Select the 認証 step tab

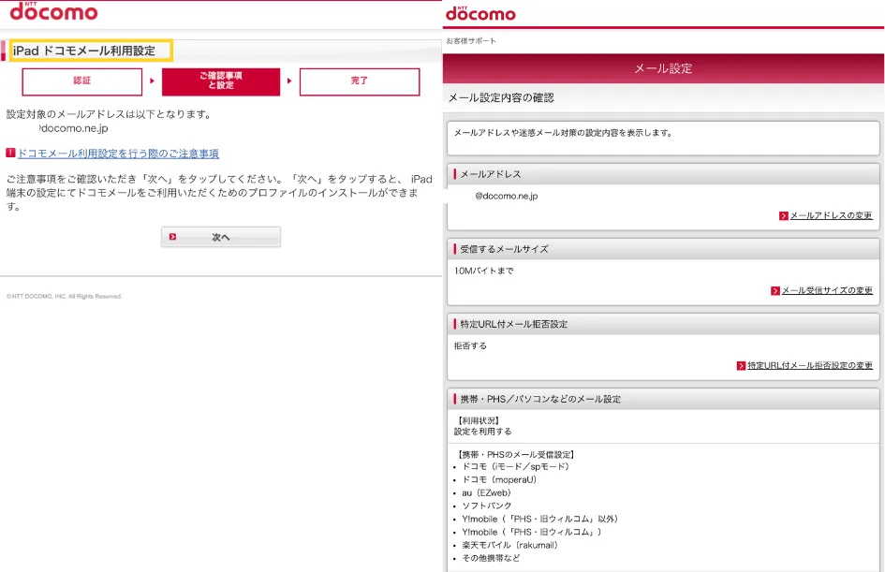[x=81, y=81]
